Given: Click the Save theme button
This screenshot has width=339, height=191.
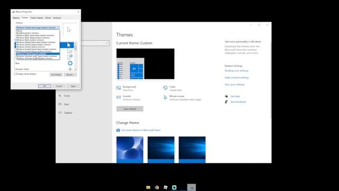Looking at the screenshot, I should pyautogui.click(x=130, y=109).
